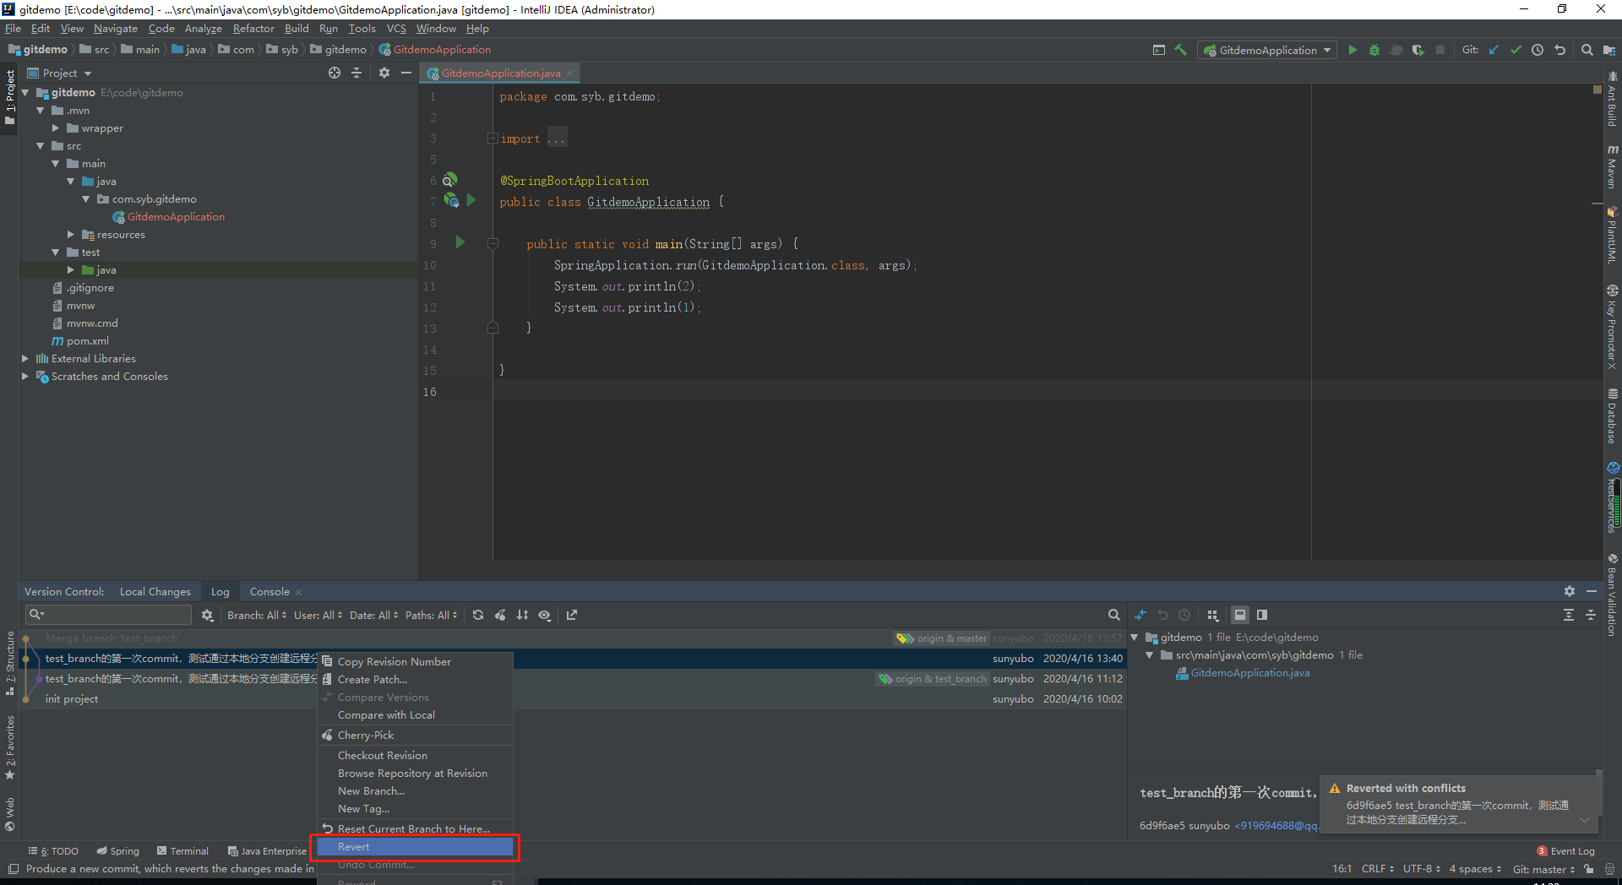Select pom.xml in project tree

pos(88,341)
